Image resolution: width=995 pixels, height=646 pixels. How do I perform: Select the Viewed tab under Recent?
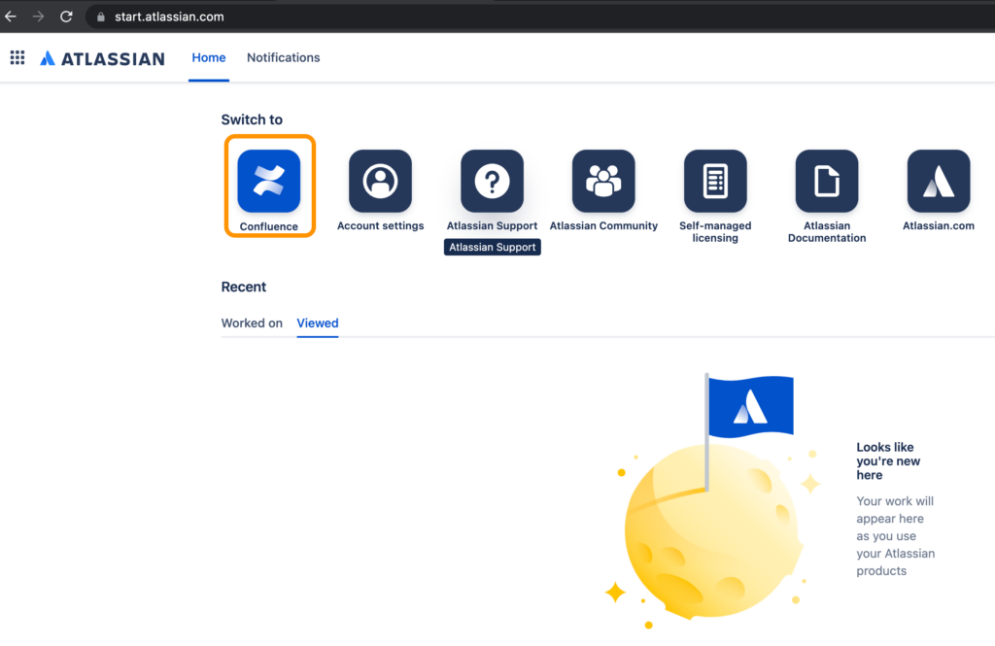pos(318,323)
